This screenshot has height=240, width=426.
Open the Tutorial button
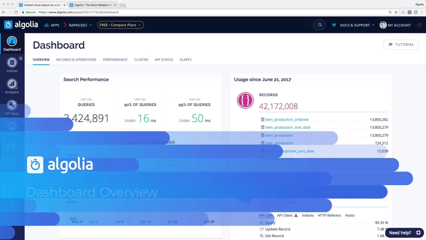click(401, 44)
